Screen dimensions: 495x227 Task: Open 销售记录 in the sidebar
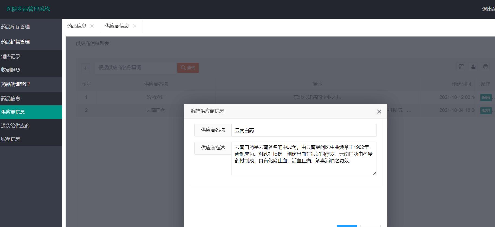pyautogui.click(x=31, y=56)
